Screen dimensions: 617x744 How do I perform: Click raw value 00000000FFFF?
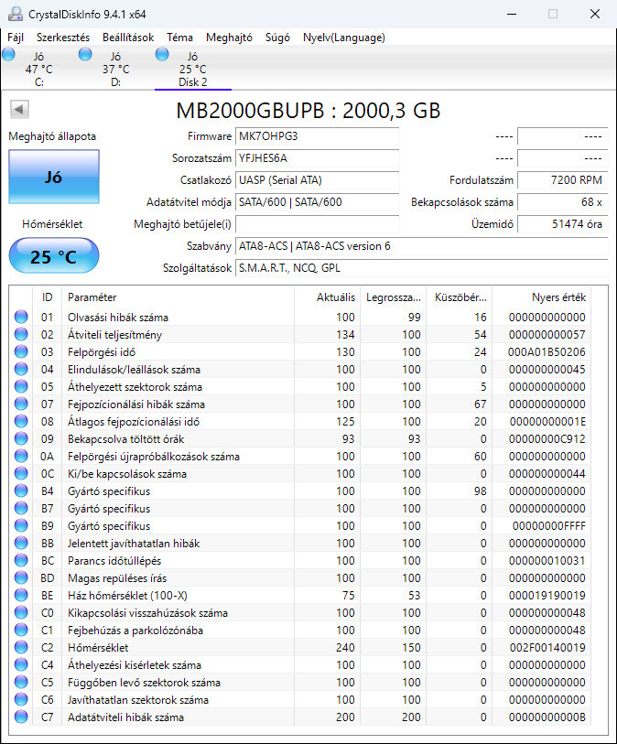[x=548, y=525]
